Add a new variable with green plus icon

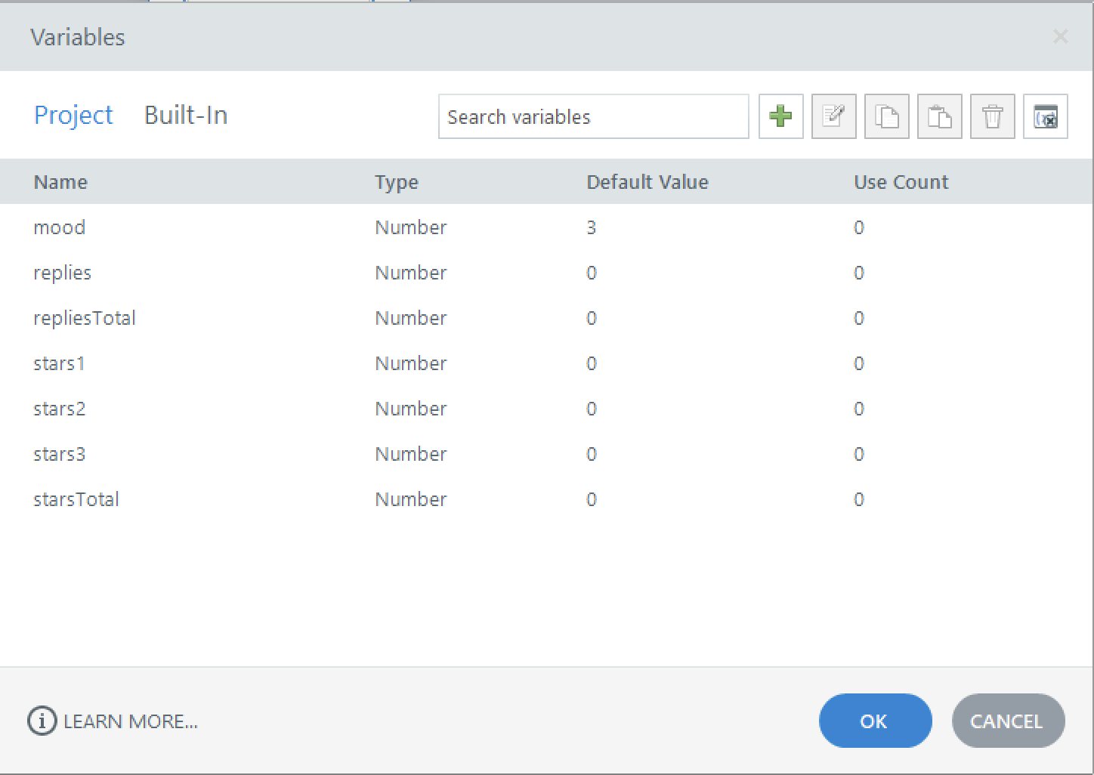pyautogui.click(x=780, y=116)
